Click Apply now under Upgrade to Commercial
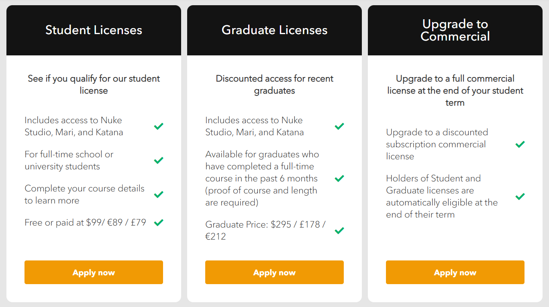Image resolution: width=549 pixels, height=307 pixels. click(455, 272)
